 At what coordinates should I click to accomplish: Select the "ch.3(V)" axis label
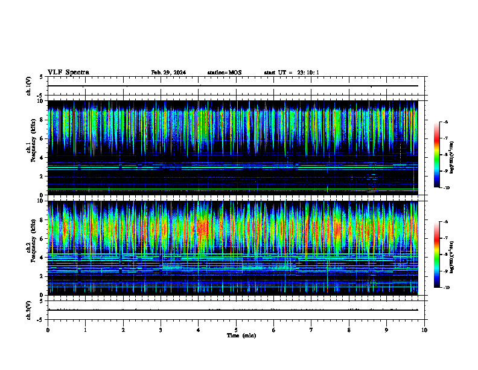tap(29, 310)
